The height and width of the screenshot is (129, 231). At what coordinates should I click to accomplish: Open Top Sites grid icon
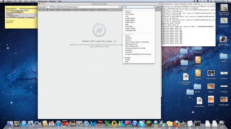click(47, 10)
